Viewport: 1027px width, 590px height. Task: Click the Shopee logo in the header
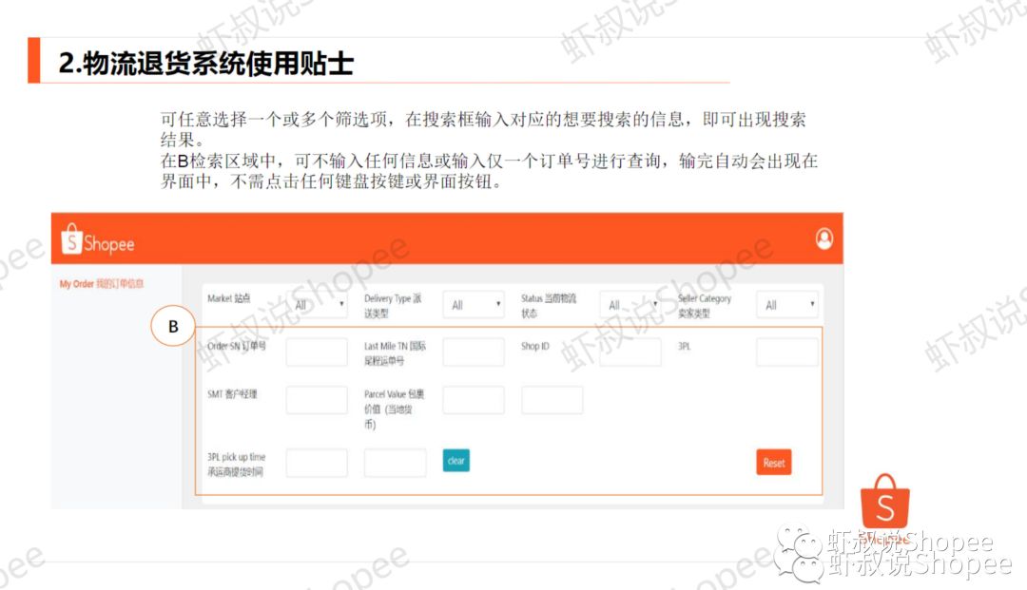[95, 241]
